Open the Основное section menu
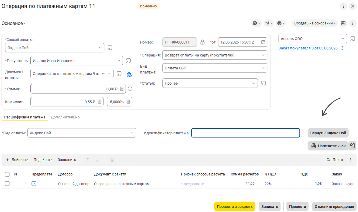This screenshot has width=358, height=212. pyautogui.click(x=14, y=23)
